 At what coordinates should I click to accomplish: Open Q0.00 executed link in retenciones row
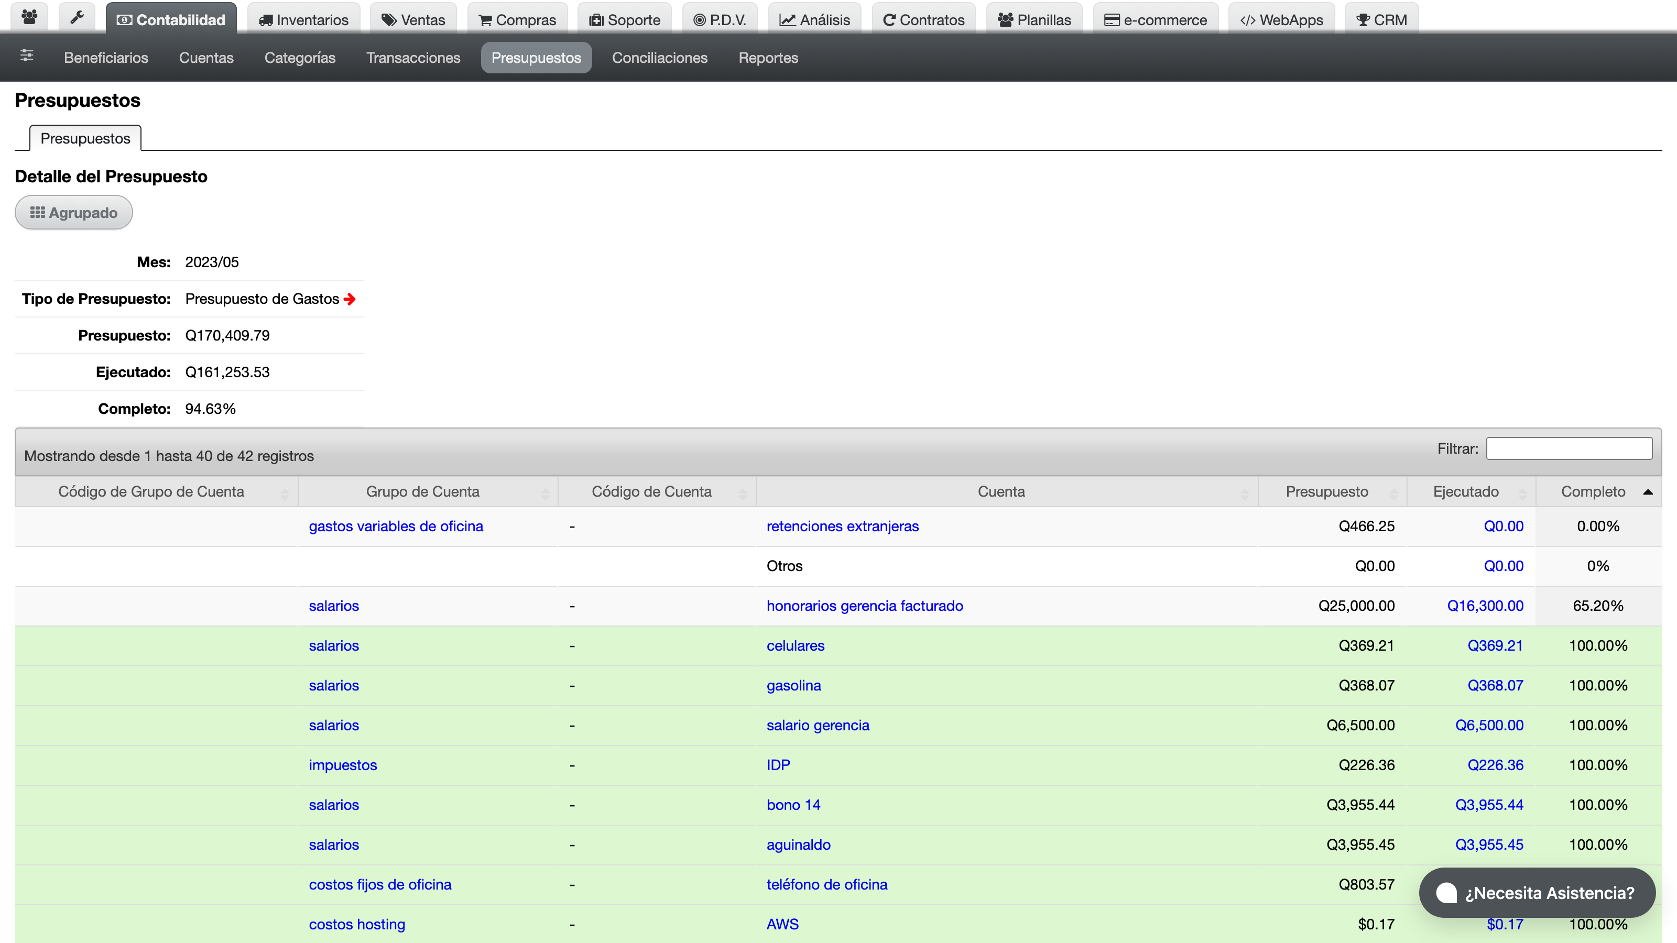click(1503, 526)
